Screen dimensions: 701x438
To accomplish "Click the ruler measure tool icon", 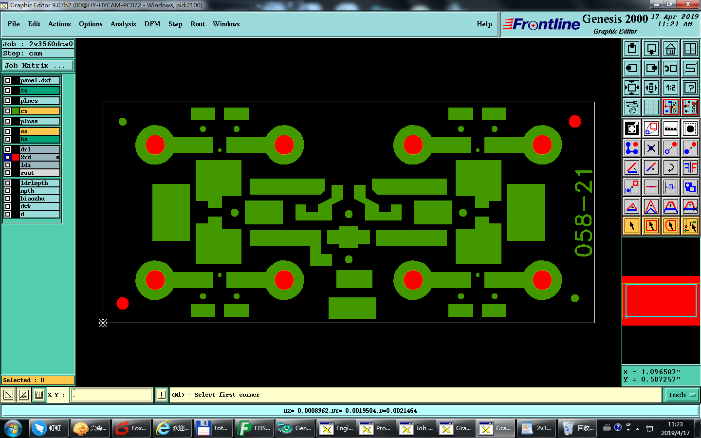I will click(x=671, y=128).
